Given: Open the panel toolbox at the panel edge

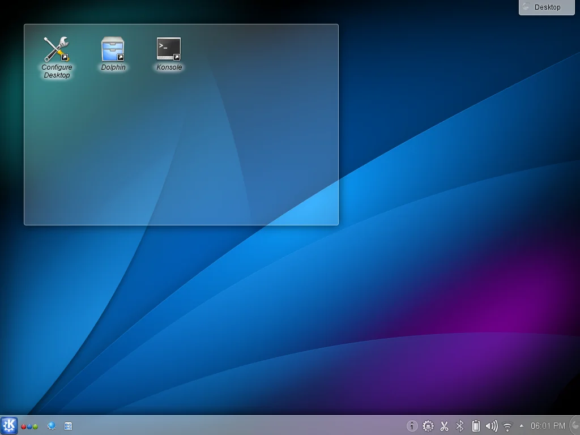Looking at the screenshot, I should (x=575, y=426).
